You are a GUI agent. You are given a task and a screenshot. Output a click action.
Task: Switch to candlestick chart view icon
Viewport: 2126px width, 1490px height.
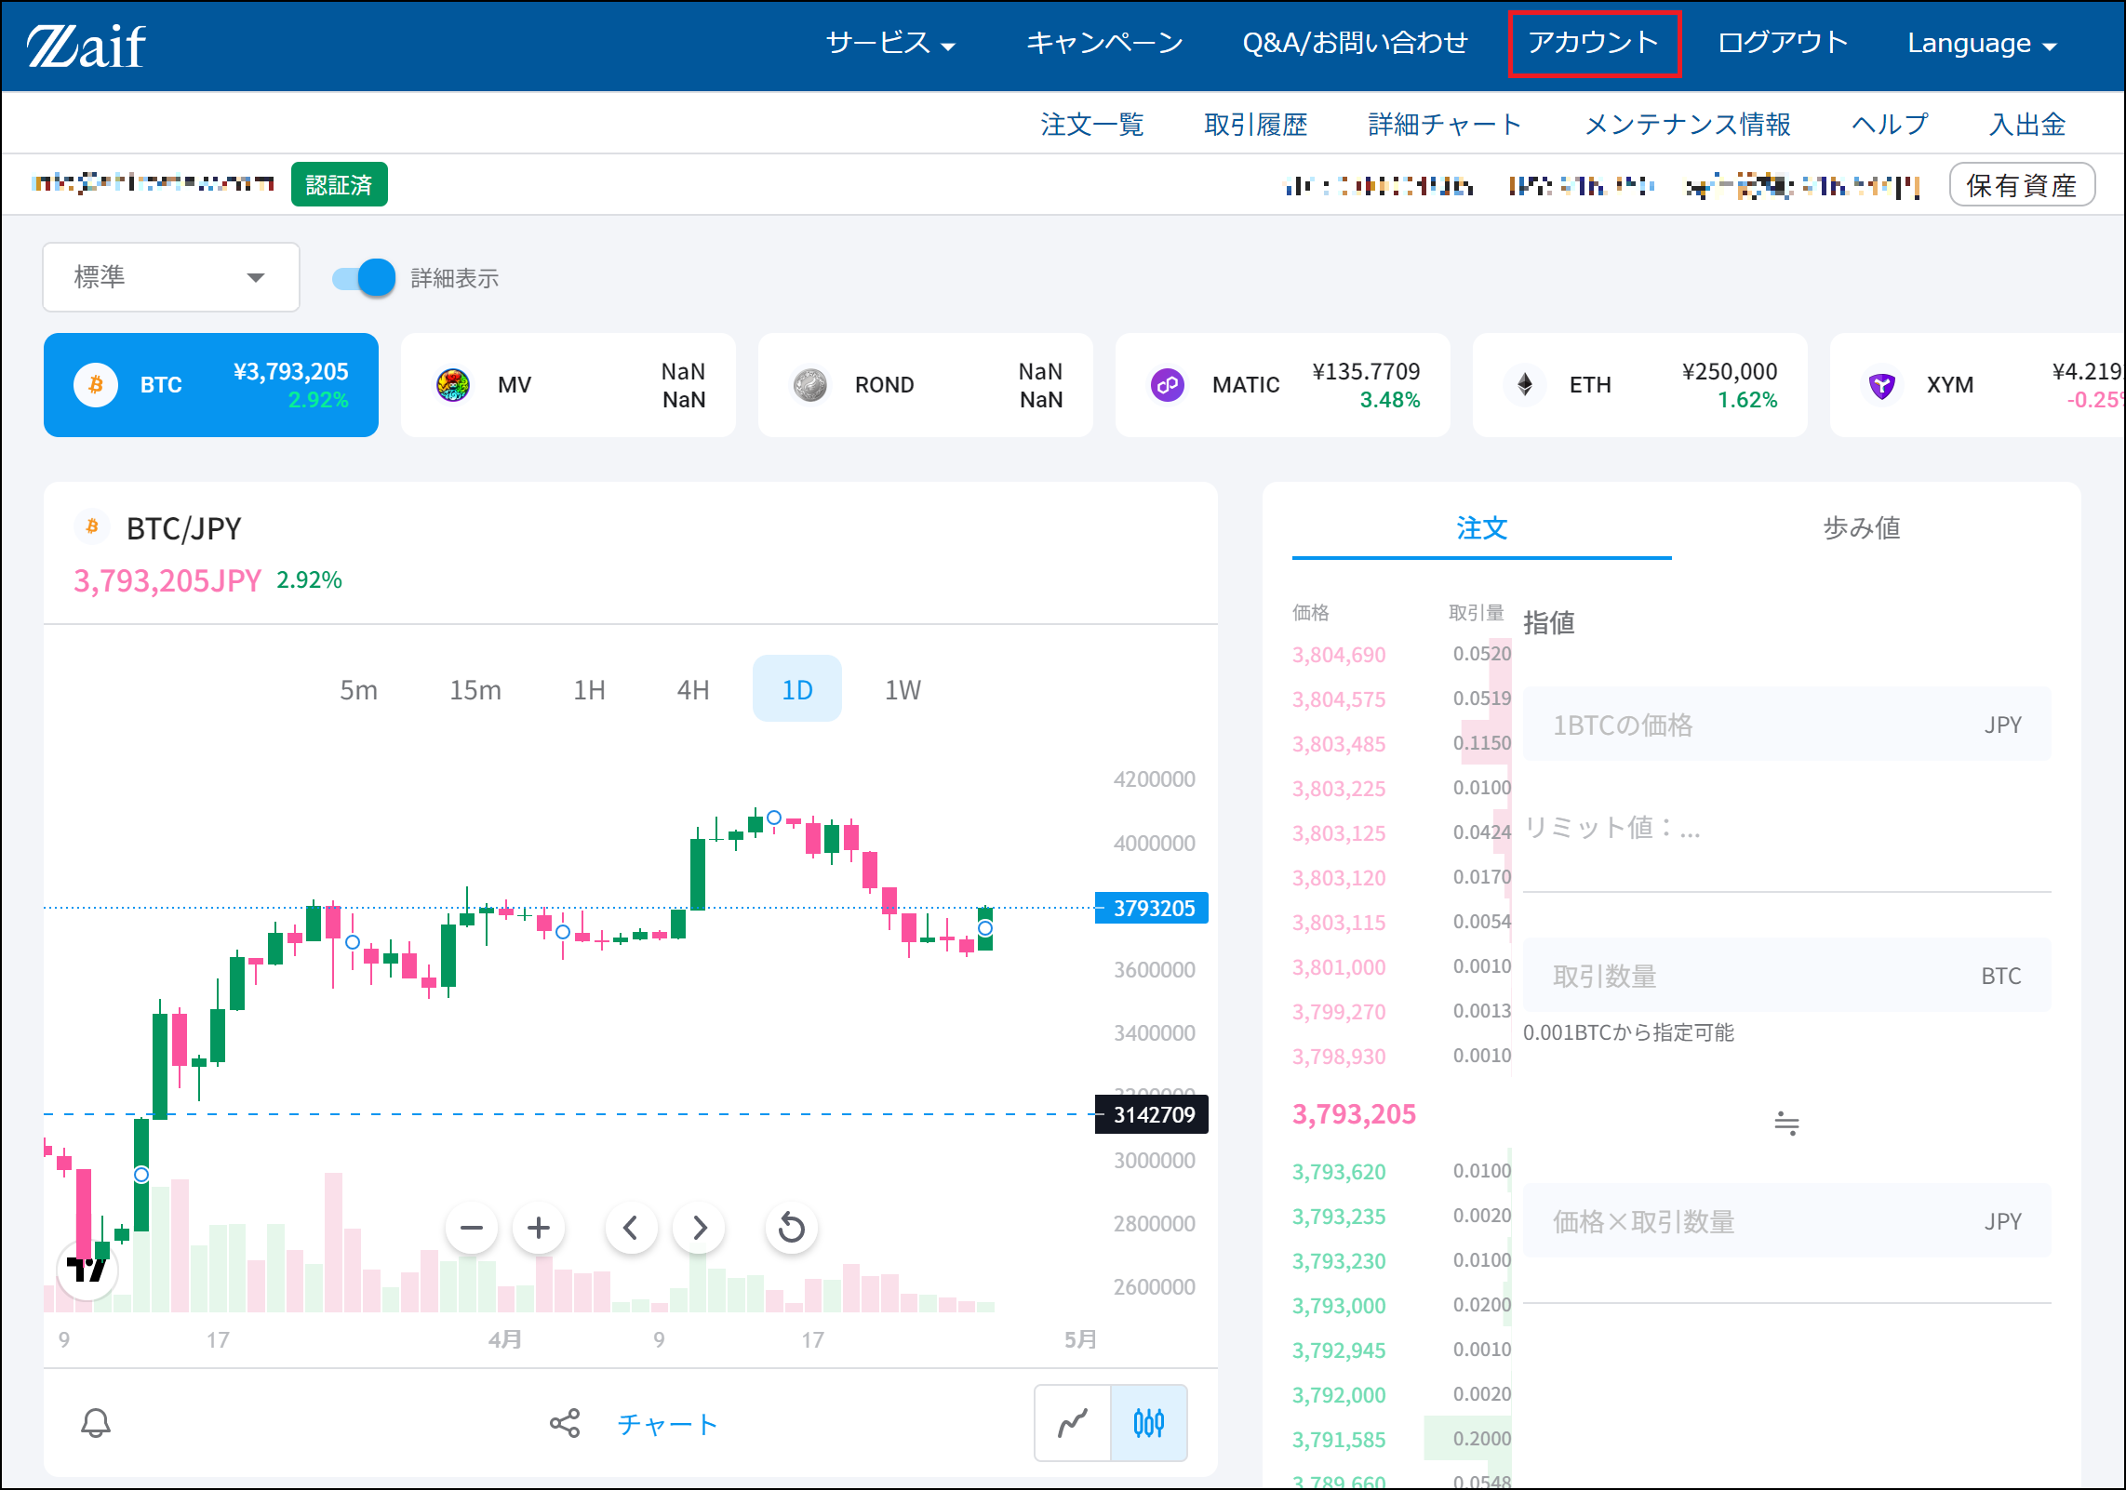[x=1149, y=1423]
